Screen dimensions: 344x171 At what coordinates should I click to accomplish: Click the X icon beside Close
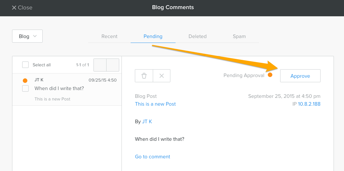pos(14,8)
